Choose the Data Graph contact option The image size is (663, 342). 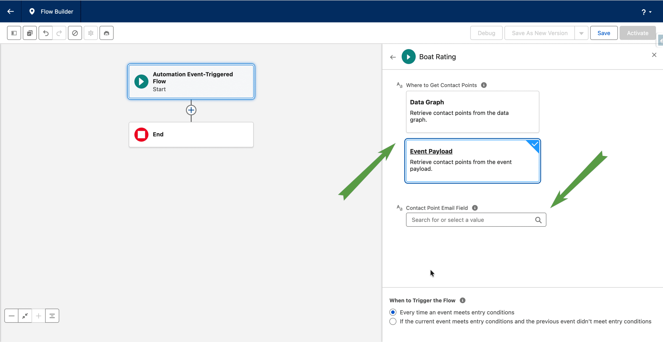pos(472,112)
